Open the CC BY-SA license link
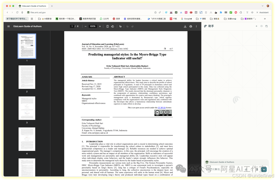This screenshot has width=275, height=180. click(161, 108)
